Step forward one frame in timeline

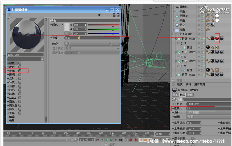click(x=116, y=140)
